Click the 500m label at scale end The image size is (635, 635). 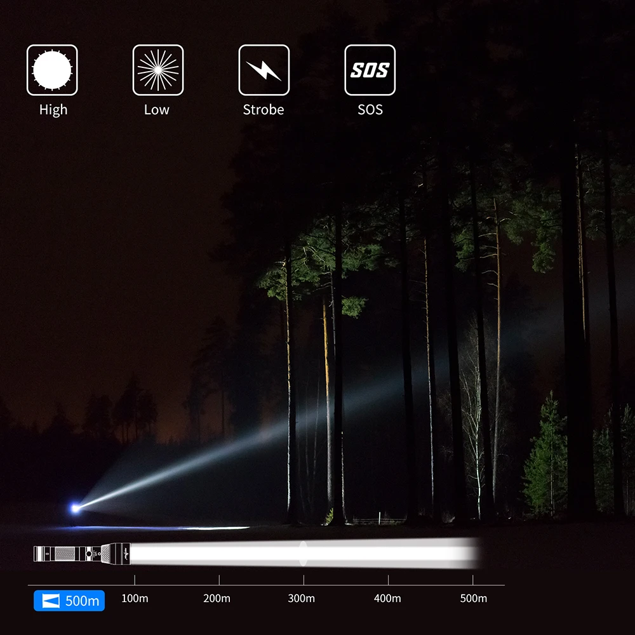(x=474, y=598)
